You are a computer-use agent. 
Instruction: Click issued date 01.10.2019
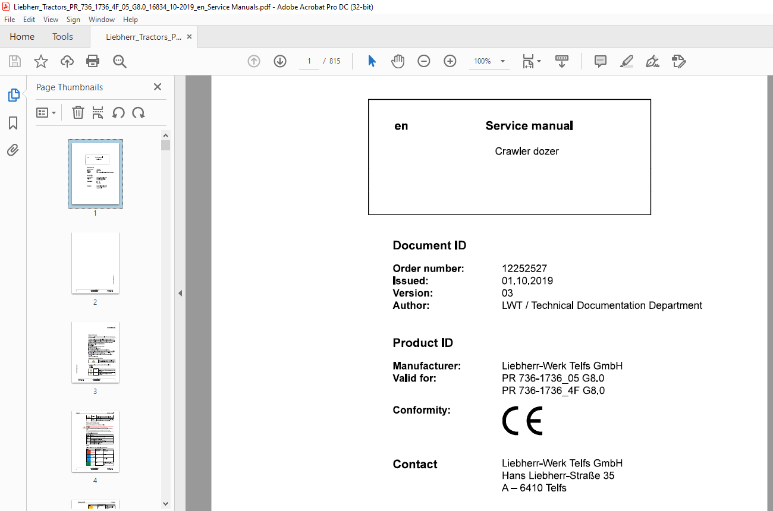(527, 281)
